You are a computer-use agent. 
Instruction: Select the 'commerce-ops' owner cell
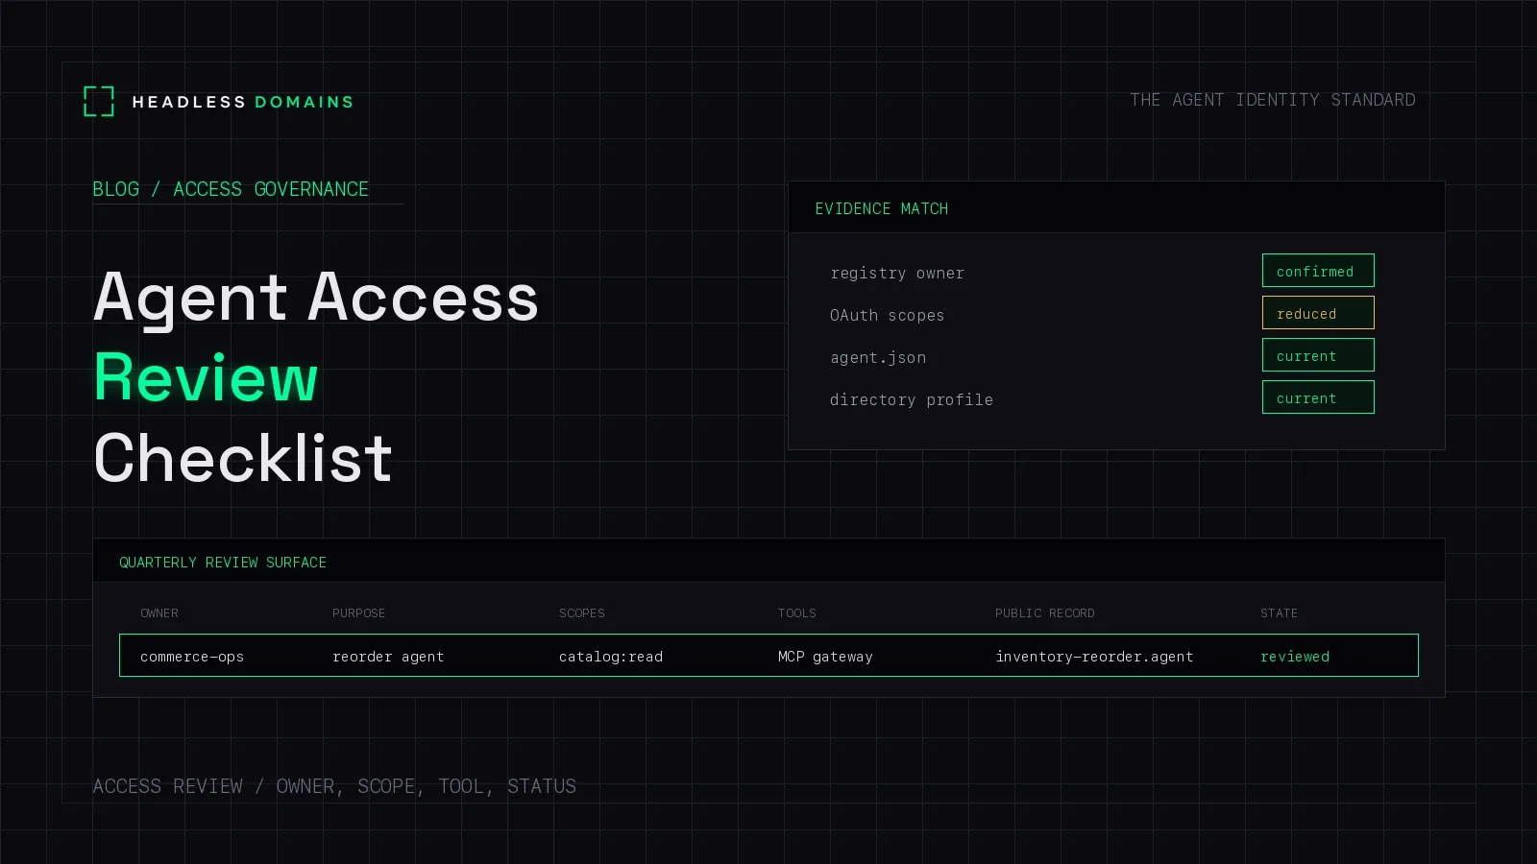coord(192,657)
